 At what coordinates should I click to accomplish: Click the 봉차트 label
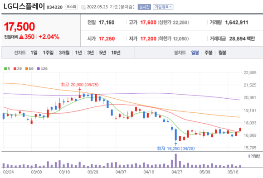pyautogui.click(x=180, y=53)
